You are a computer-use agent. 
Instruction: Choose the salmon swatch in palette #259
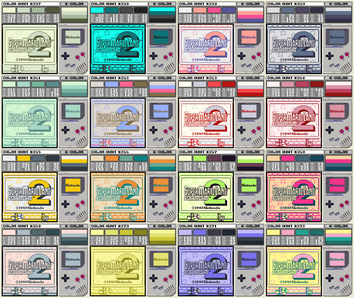[x=200, y=10]
